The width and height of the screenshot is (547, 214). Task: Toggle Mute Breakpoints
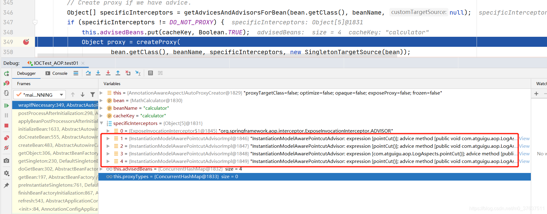click(6, 148)
